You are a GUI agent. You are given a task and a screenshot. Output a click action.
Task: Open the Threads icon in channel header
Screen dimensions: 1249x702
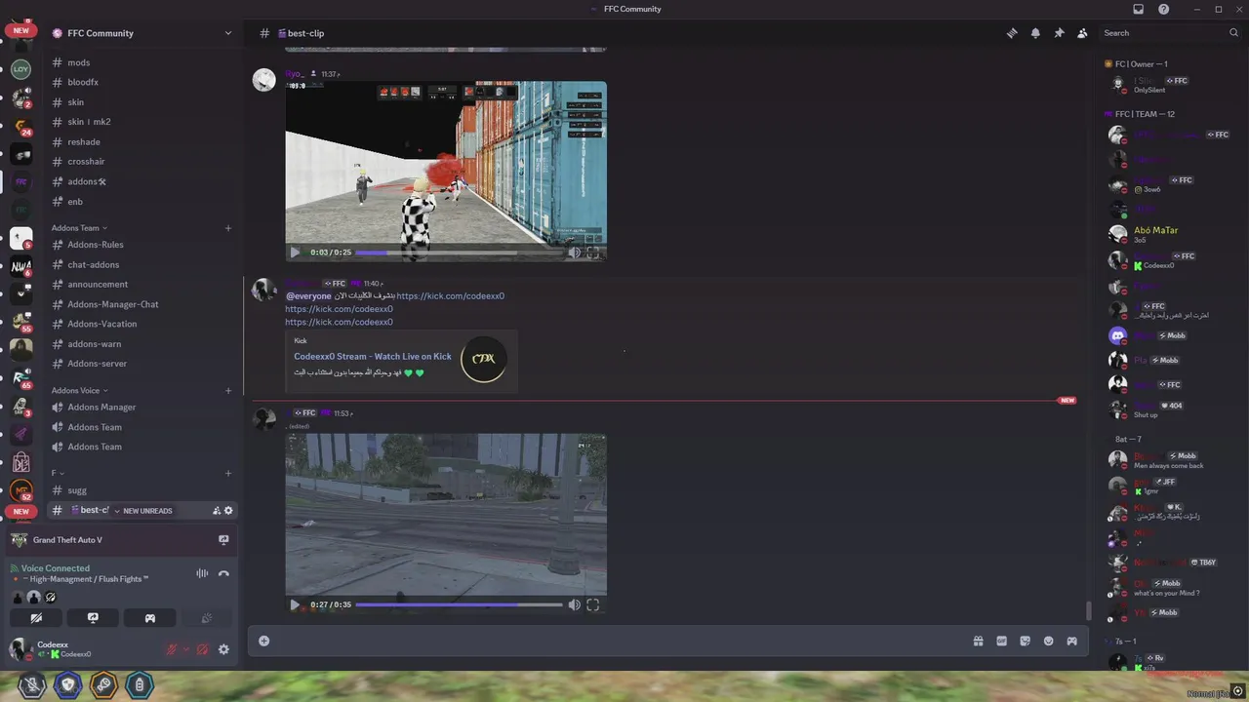click(1012, 33)
